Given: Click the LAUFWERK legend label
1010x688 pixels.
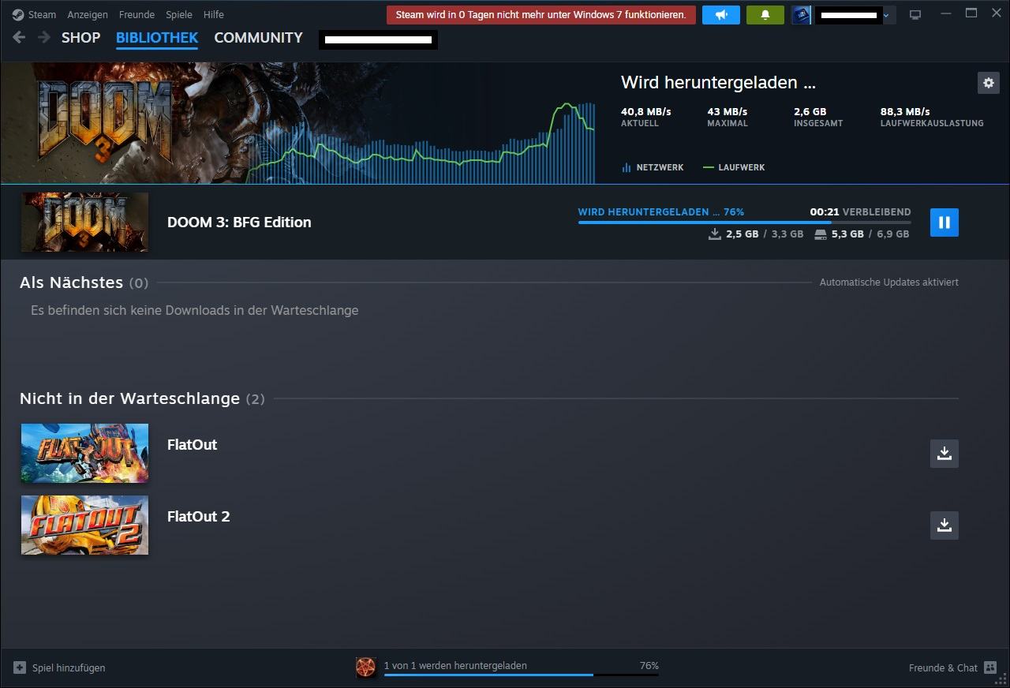Looking at the screenshot, I should click(741, 167).
